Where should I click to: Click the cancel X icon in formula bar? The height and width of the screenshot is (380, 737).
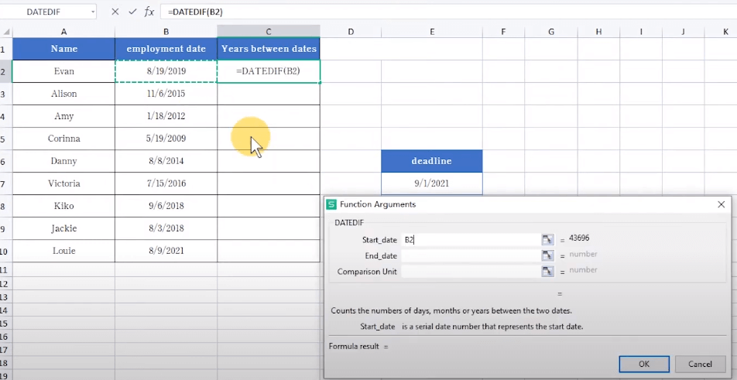click(x=115, y=12)
